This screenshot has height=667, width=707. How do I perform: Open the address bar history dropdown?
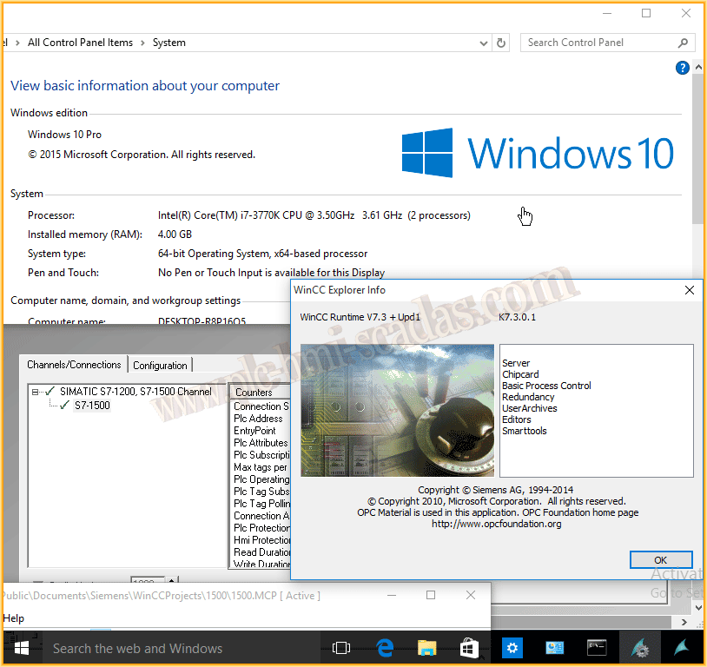[484, 43]
